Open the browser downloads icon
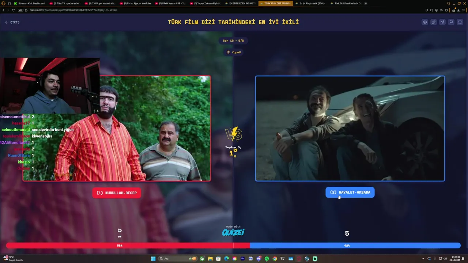Viewport: 468px width, 263px height. click(458, 10)
